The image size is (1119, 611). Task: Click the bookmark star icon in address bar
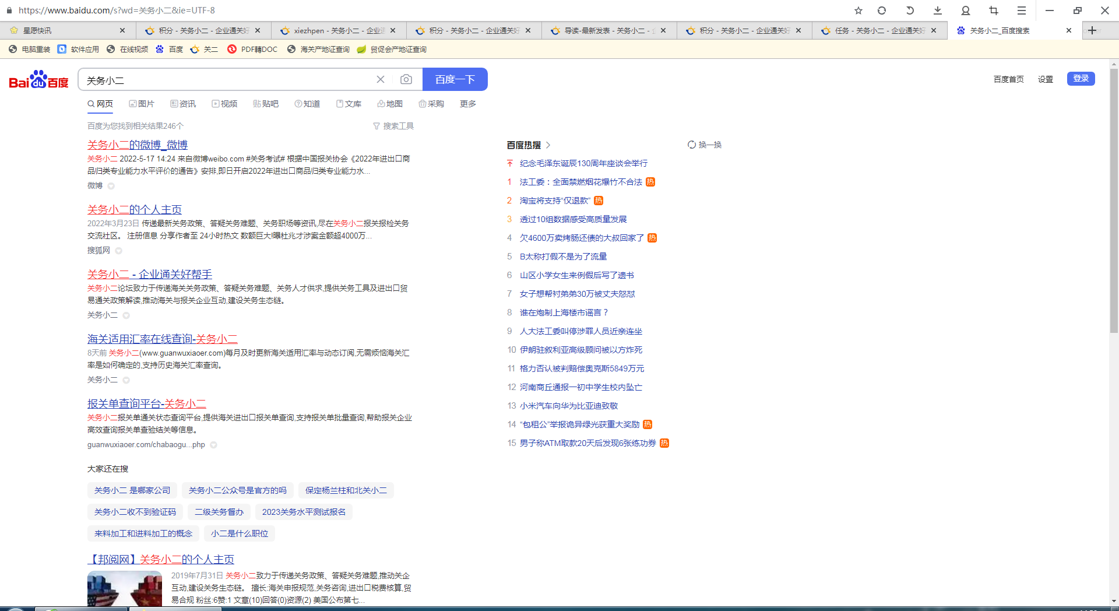[858, 10]
